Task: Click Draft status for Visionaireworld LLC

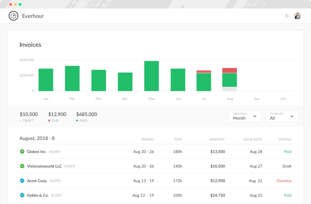Action: [x=287, y=166]
